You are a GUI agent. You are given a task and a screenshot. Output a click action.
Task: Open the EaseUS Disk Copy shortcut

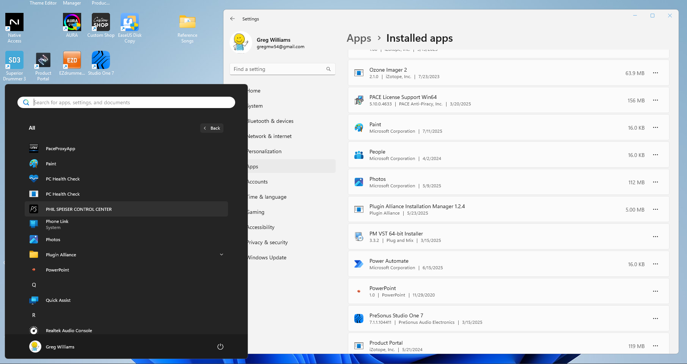(130, 28)
